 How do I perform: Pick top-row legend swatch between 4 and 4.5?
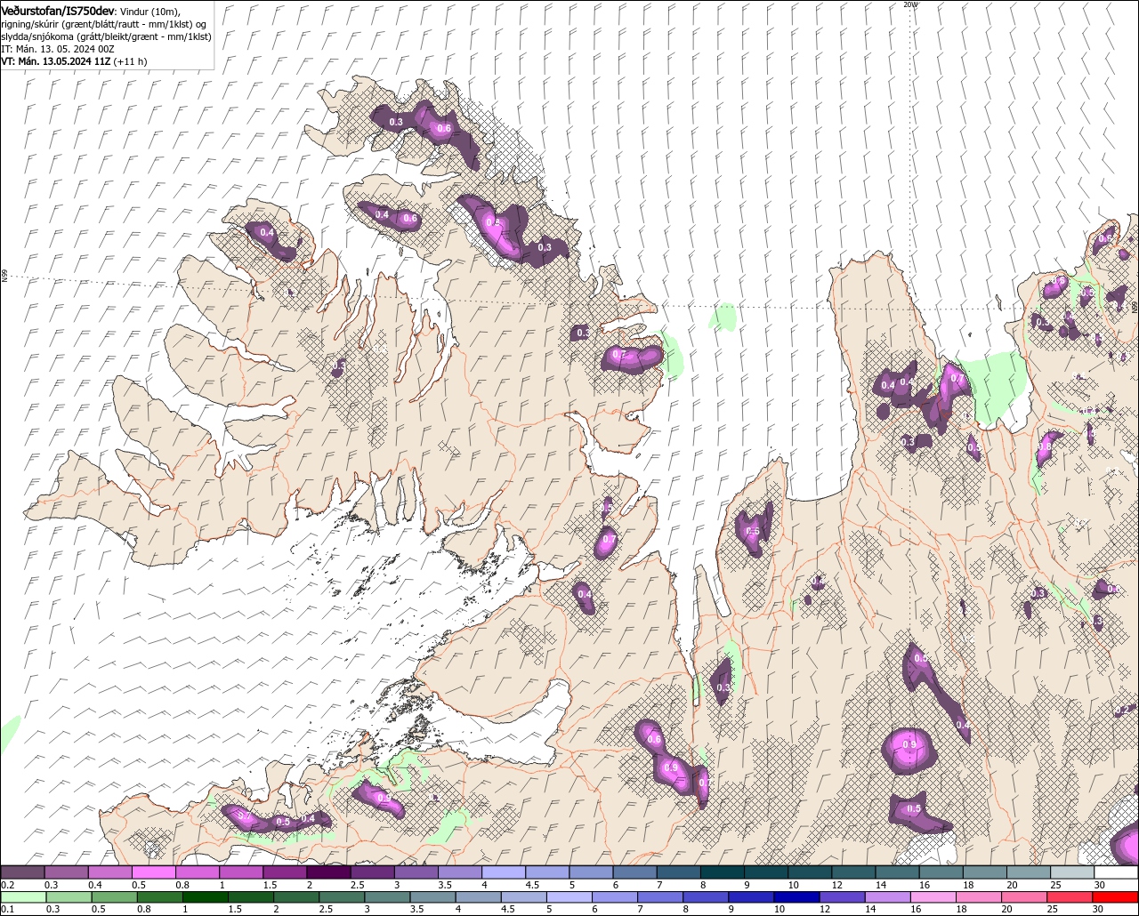click(504, 872)
